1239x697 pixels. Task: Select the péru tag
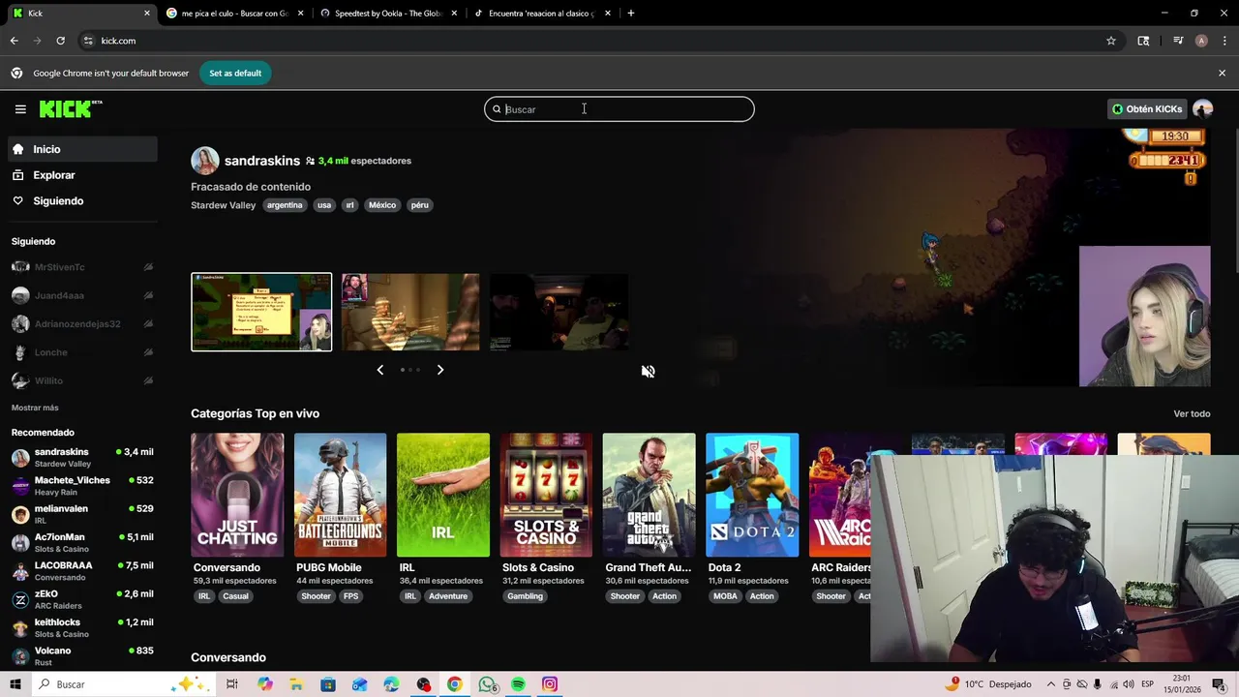pos(419,205)
